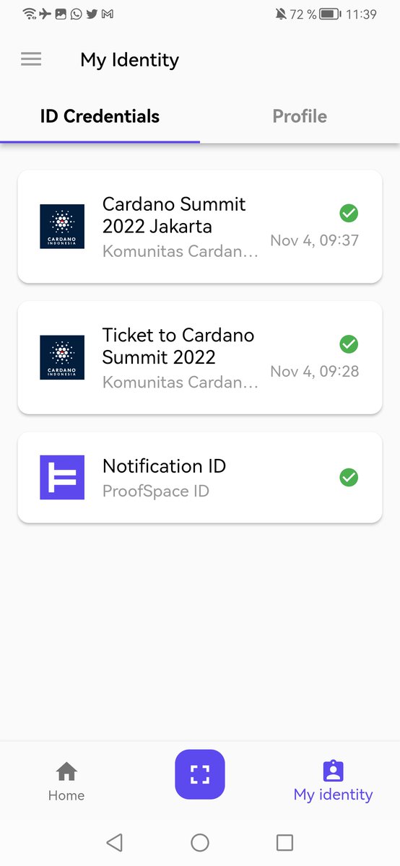Select the ID Credentials tab
The height and width of the screenshot is (866, 400).
(100, 116)
